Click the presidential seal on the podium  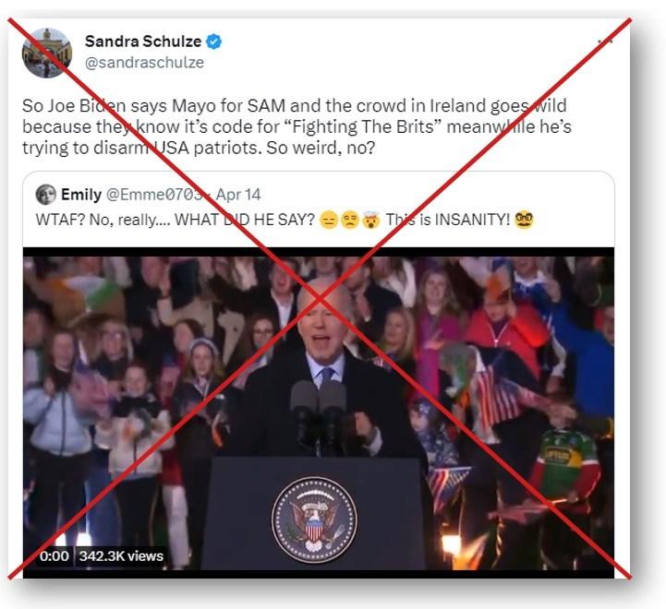point(314,519)
